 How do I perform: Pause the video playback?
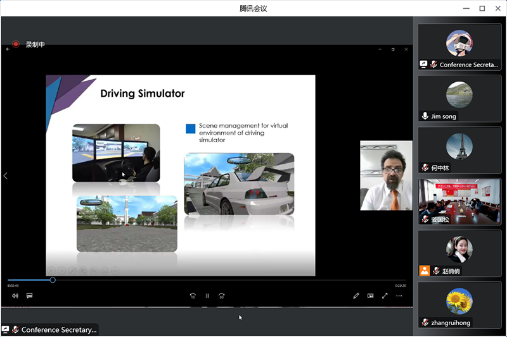(207, 296)
